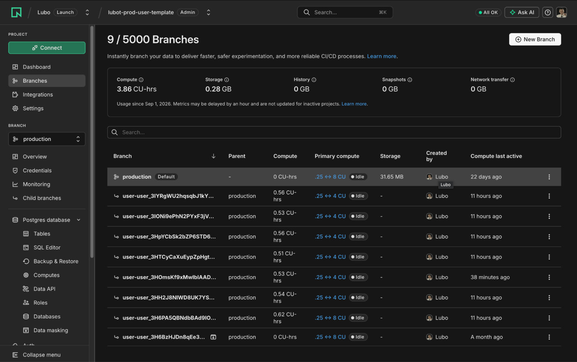
Task: Open actions menu for user-user_3H6BzHJDn8qEe3 row
Action: [549, 337]
